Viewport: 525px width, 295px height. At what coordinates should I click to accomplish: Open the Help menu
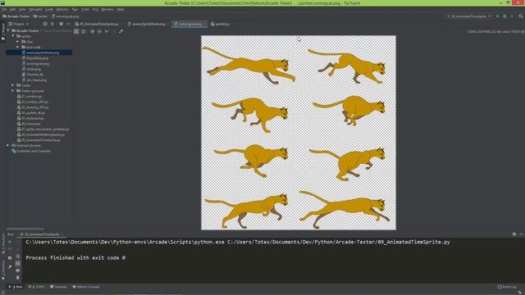pos(121,9)
